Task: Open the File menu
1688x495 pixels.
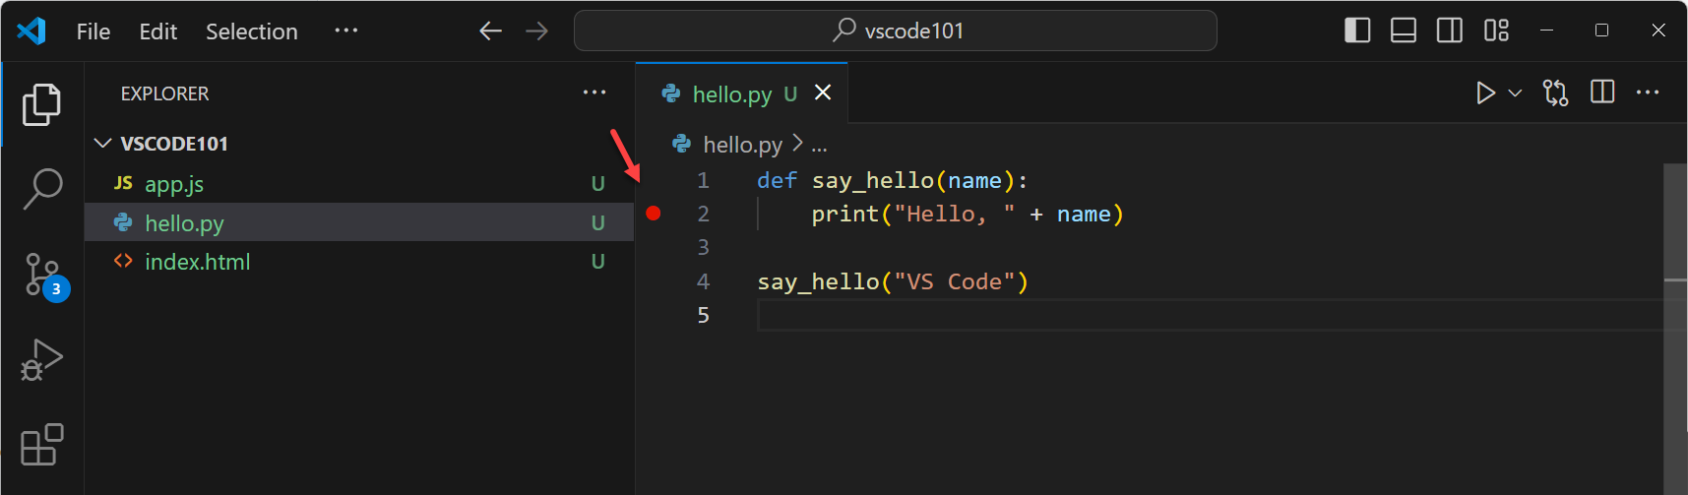Action: 94,31
